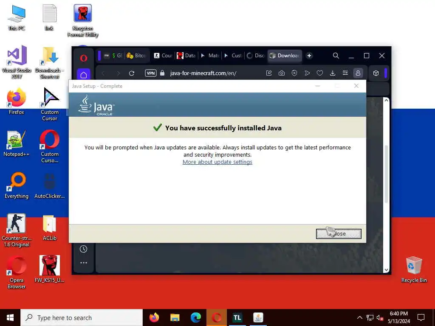Click the java-for-minecraft.com address field
Screen dimensions: 435x326
203,73
